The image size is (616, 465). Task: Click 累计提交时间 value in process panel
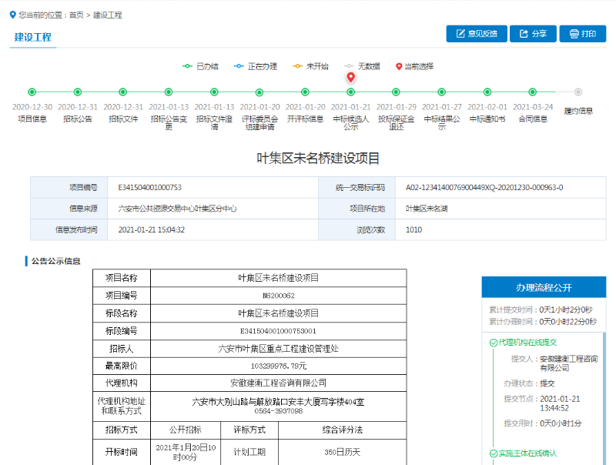[x=566, y=309]
